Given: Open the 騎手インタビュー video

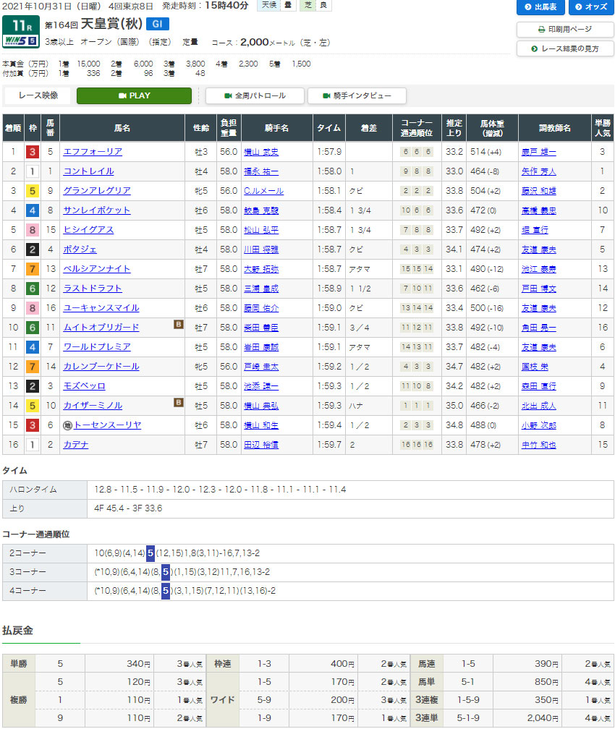Looking at the screenshot, I should point(357,95).
